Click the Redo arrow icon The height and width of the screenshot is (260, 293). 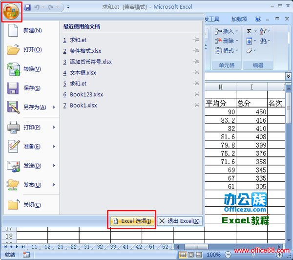coord(51,7)
